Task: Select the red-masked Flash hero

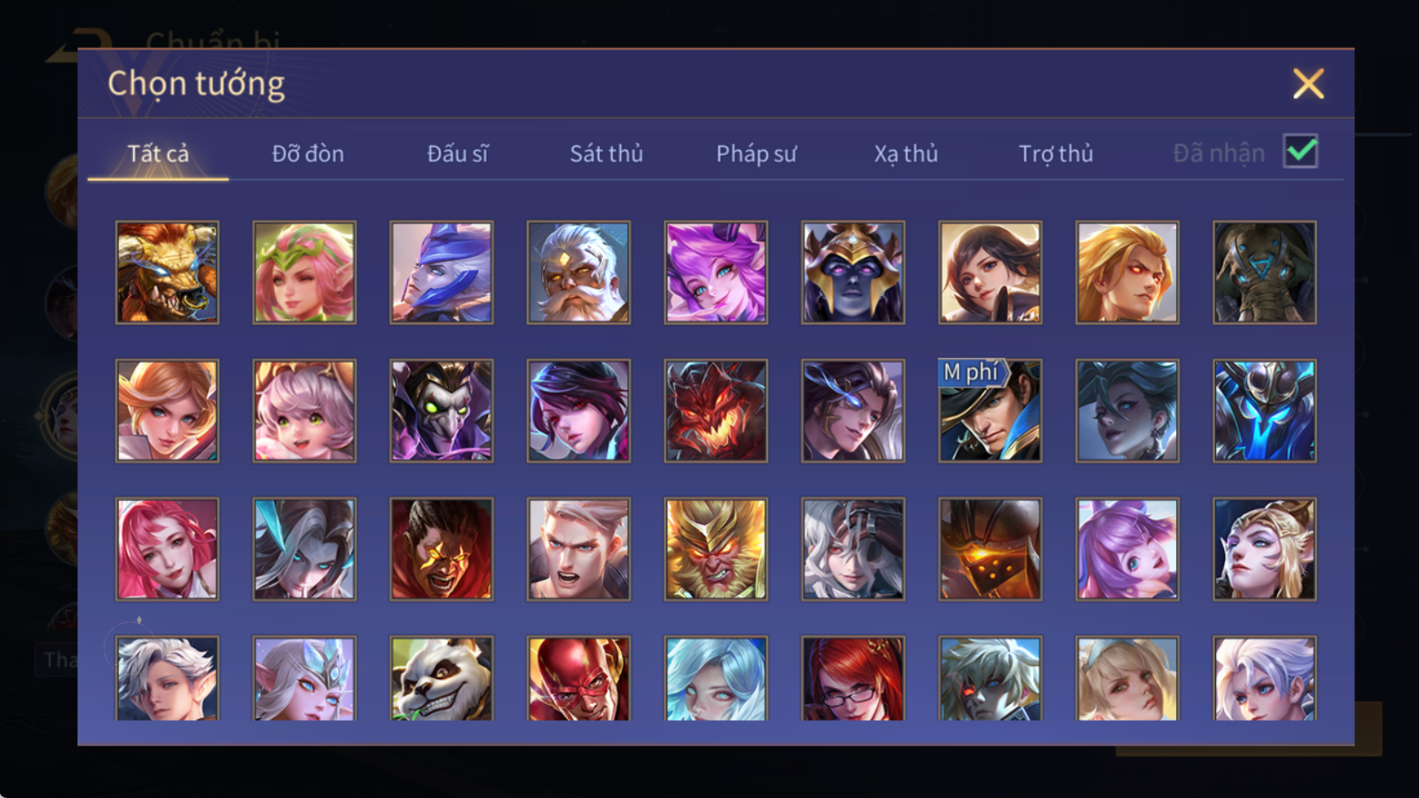Action: point(578,678)
